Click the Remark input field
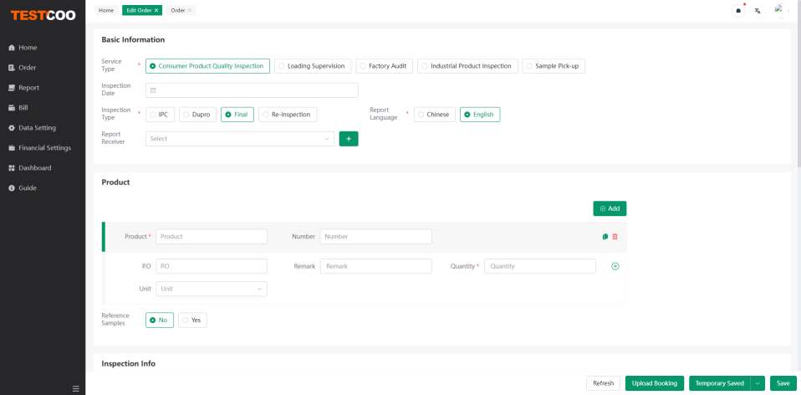Viewport: 801px width, 395px height. point(376,266)
